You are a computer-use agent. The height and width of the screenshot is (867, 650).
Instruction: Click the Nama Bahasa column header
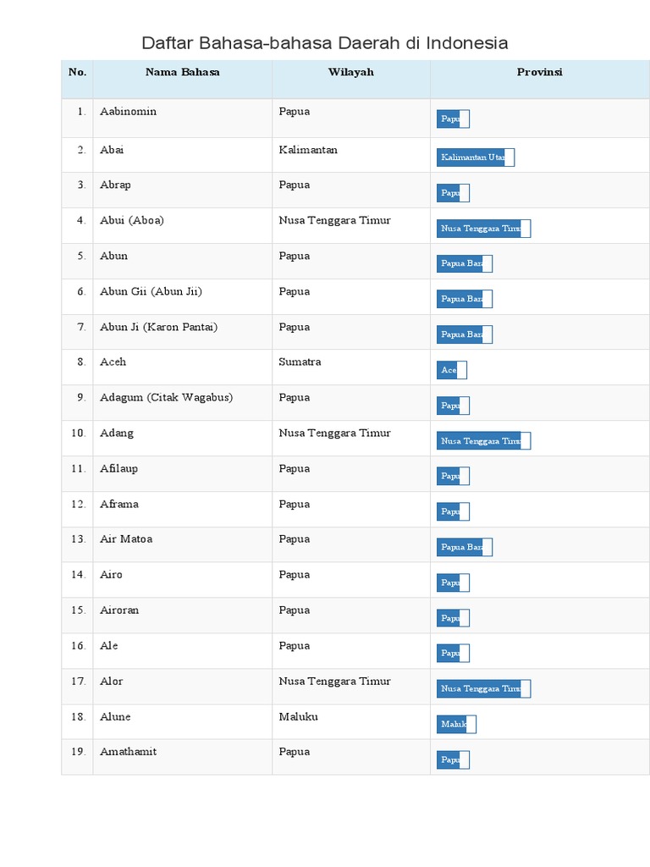[182, 72]
